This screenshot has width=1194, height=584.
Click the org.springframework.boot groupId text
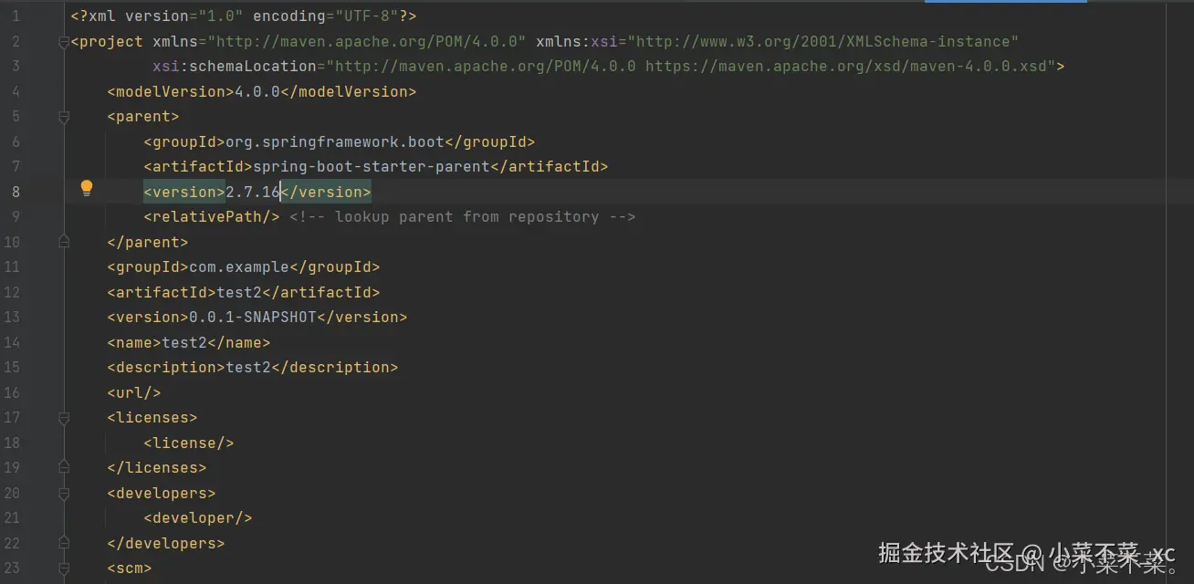click(334, 141)
